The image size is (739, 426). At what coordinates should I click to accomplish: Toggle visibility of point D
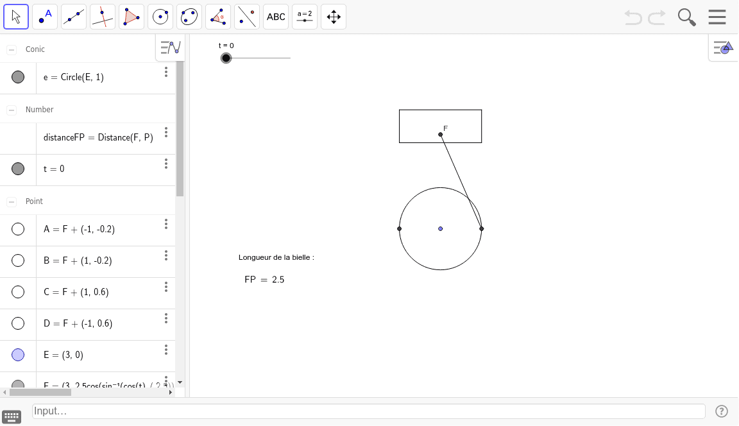point(18,323)
